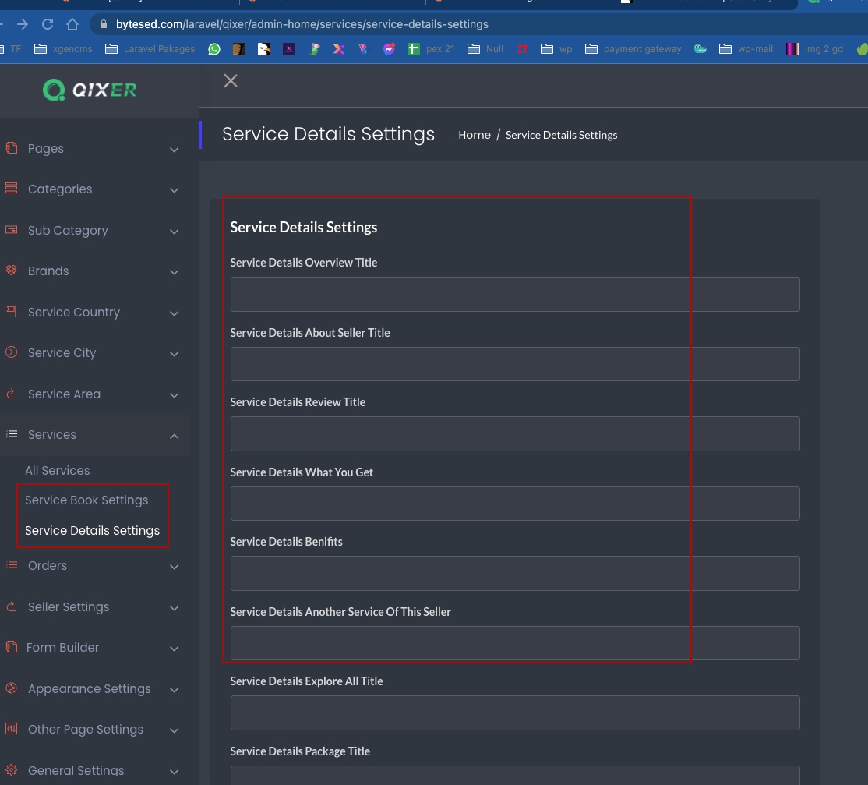The width and height of the screenshot is (868, 785).
Task: Click Home in the breadcrumb
Action: click(x=474, y=135)
